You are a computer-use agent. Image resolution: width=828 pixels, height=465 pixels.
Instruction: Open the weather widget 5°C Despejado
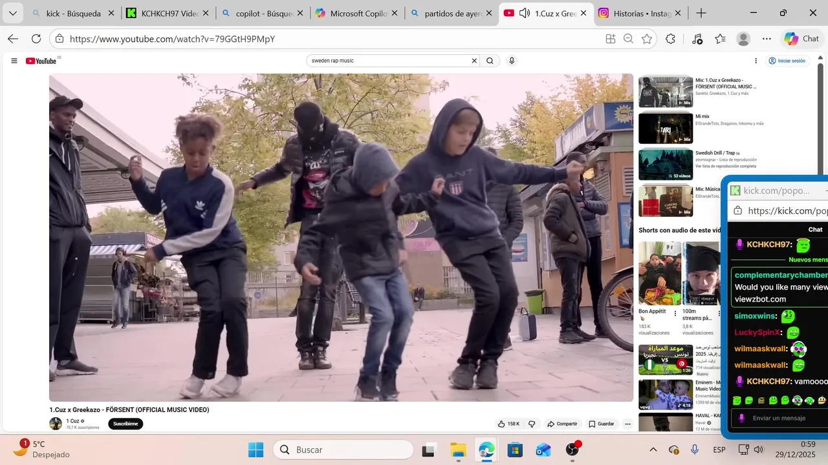[41, 449]
